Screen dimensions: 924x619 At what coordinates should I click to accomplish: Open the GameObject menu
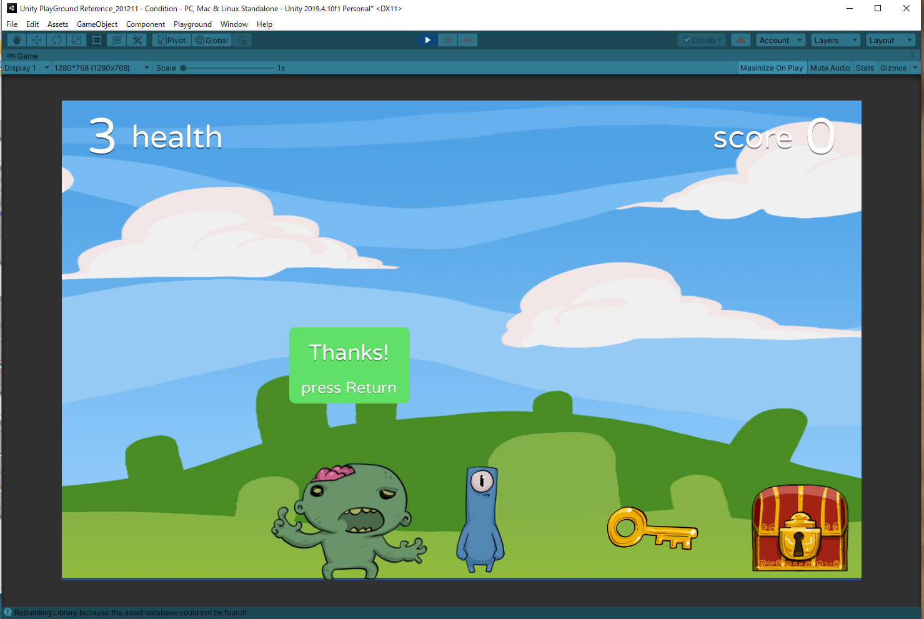97,24
